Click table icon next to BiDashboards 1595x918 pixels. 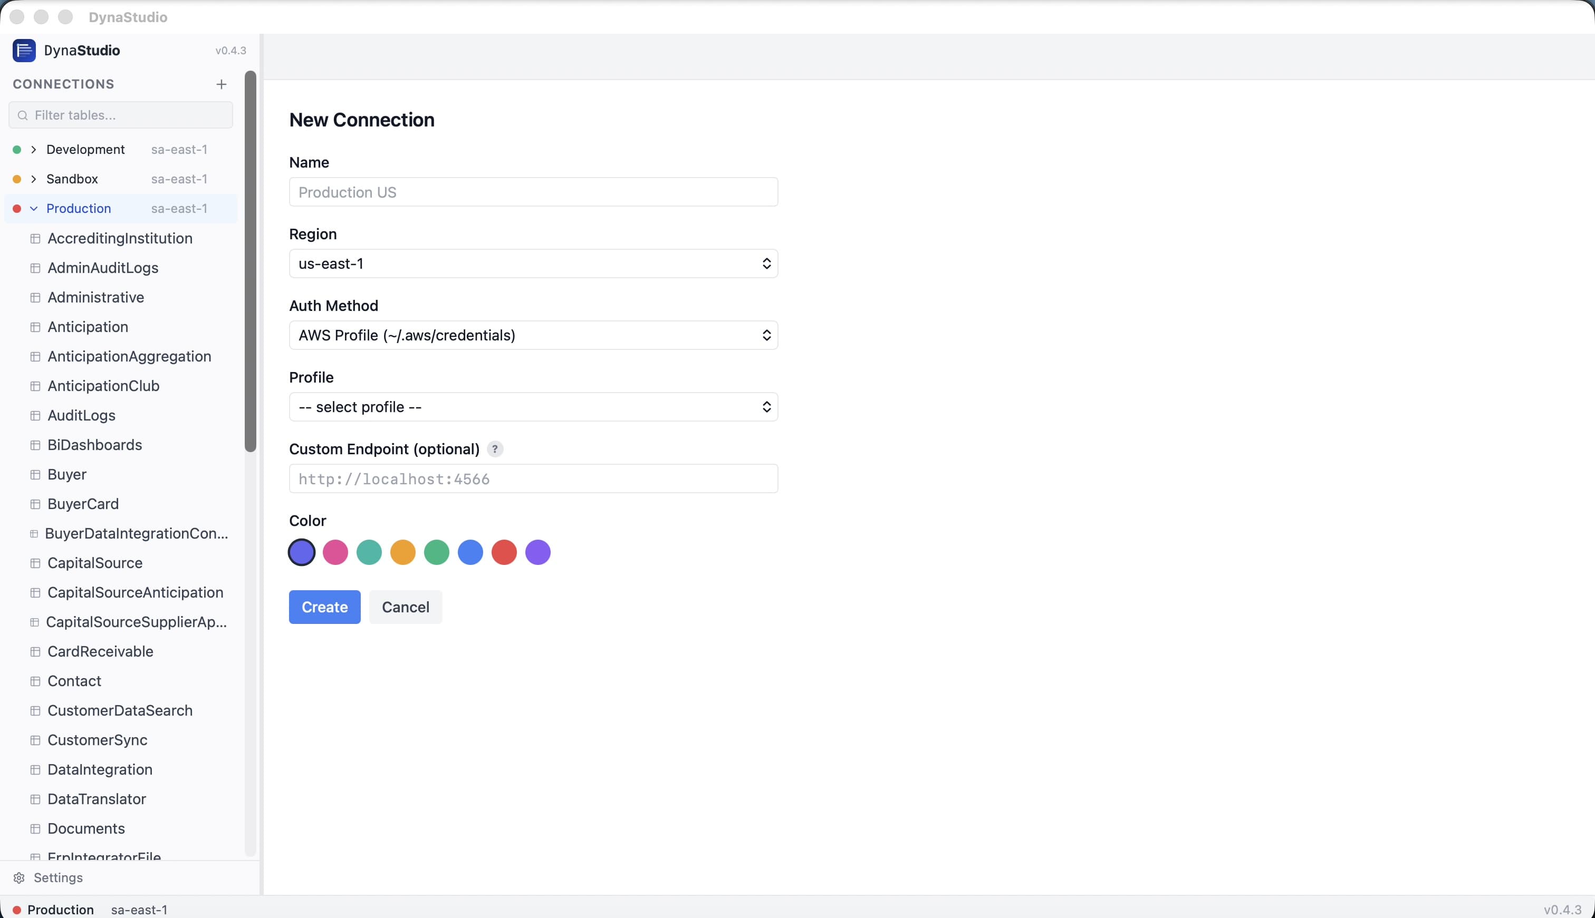tap(35, 445)
